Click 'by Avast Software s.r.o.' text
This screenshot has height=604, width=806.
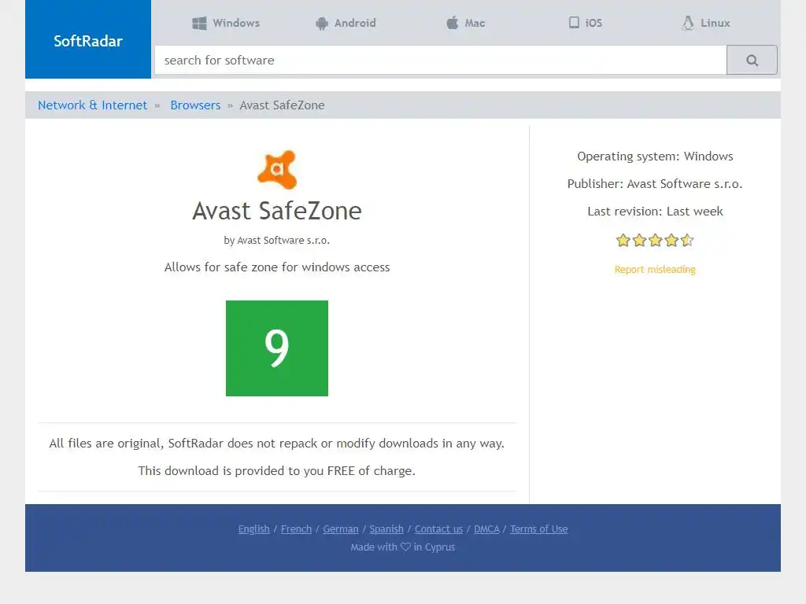click(x=277, y=241)
